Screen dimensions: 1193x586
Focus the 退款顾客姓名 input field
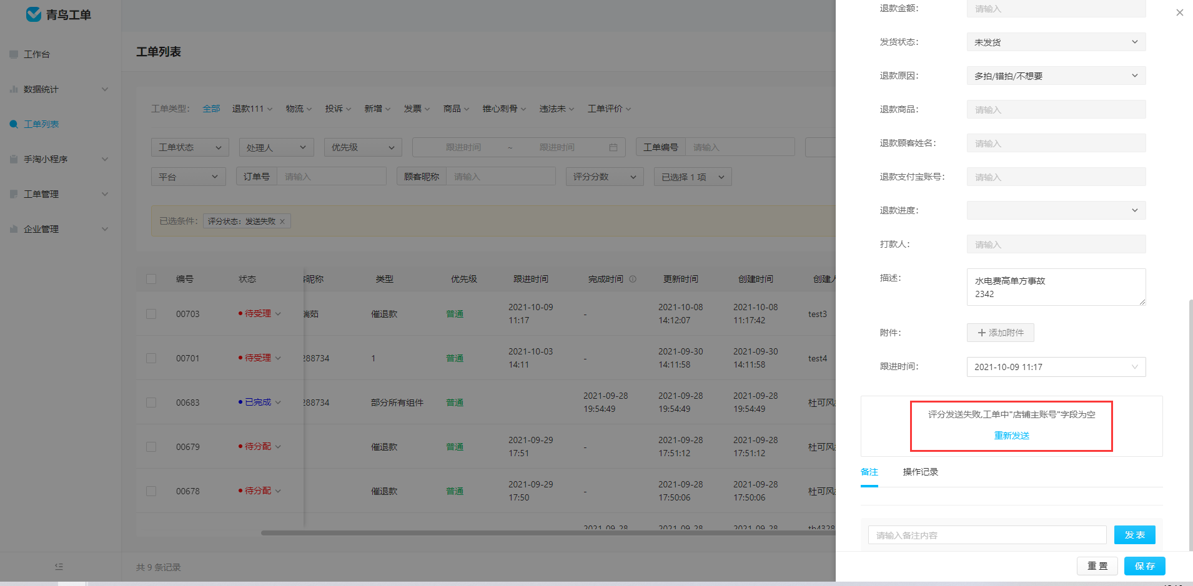coord(1056,143)
